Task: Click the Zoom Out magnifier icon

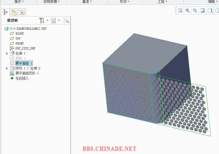Action: [x=195, y=11]
